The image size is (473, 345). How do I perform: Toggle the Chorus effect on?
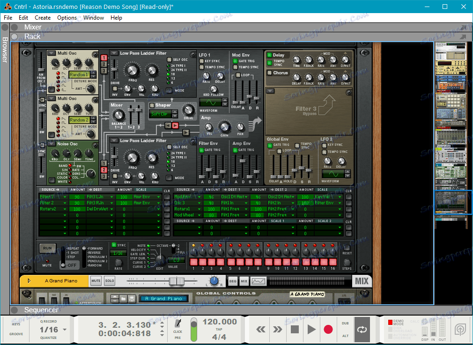tap(270, 73)
